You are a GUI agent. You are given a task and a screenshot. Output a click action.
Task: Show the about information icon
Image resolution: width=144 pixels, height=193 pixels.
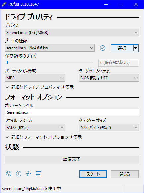19,174
